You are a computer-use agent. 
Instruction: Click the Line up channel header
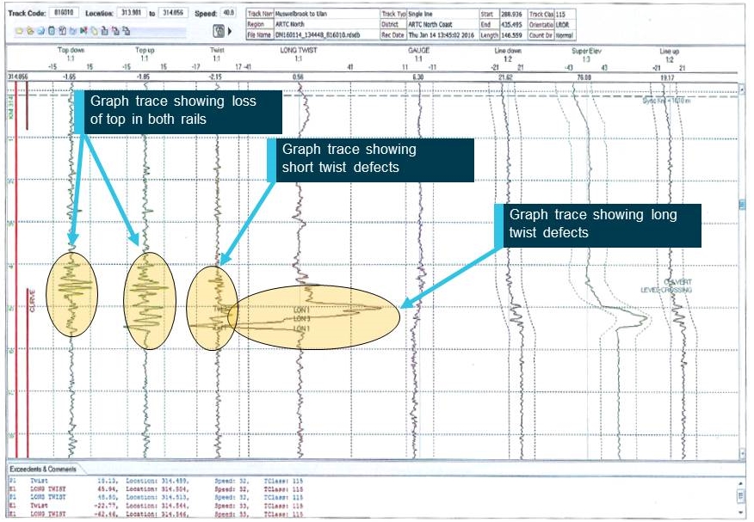tap(669, 51)
